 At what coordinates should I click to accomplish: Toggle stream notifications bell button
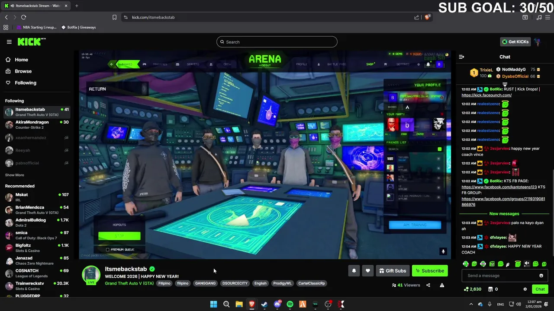tap(354, 271)
